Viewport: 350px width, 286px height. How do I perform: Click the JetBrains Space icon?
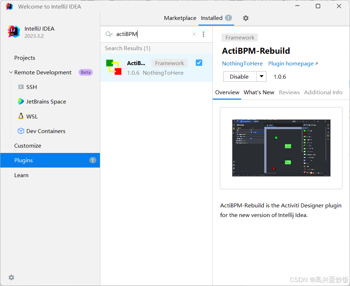pos(21,102)
